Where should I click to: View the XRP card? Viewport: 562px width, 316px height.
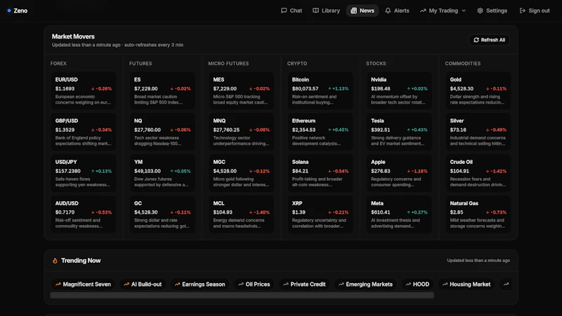coord(320,214)
